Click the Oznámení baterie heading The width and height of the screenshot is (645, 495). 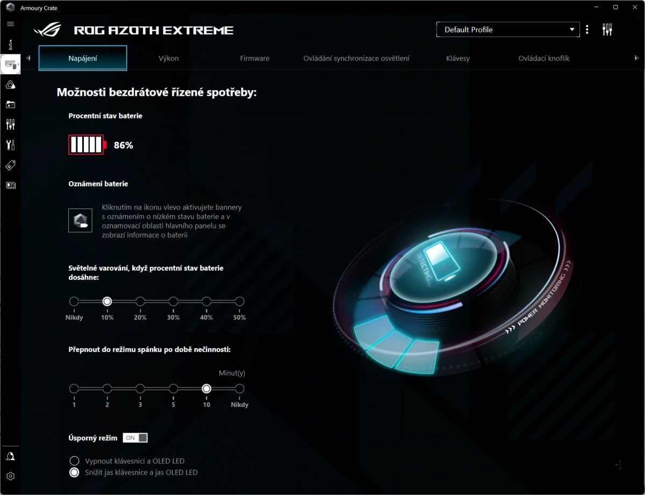98,184
